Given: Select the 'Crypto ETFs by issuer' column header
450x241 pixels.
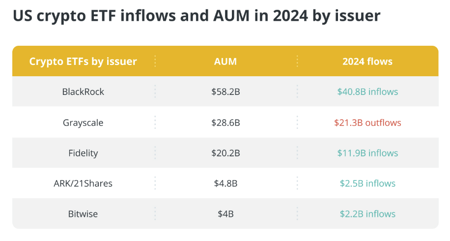Looking at the screenshot, I should [83, 61].
